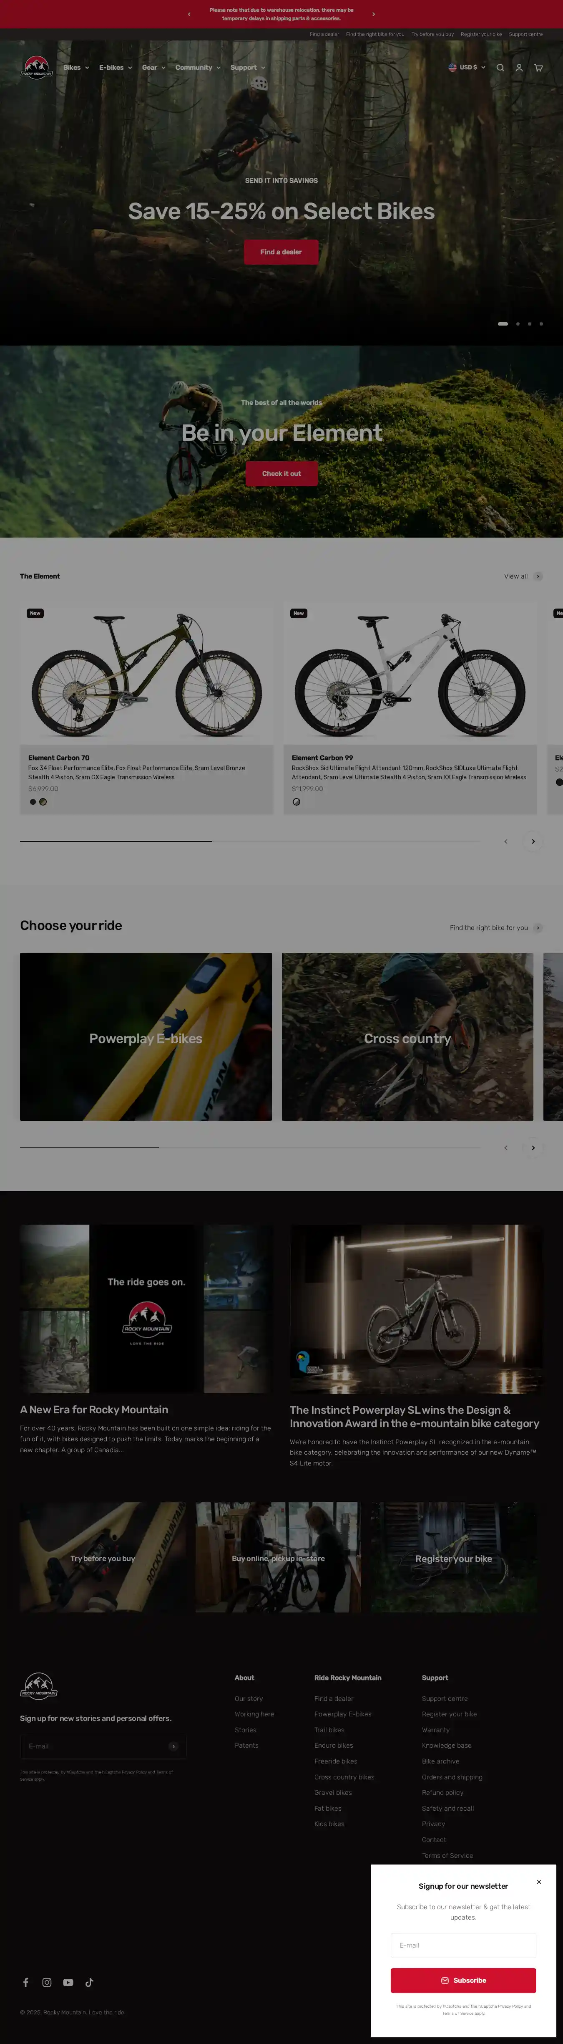The height and width of the screenshot is (2044, 563).
Task: Open the USD currency selector
Action: [467, 68]
